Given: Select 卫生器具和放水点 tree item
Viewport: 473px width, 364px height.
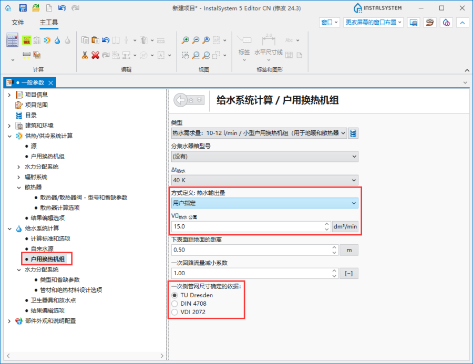Looking at the screenshot, I should 53,300.
